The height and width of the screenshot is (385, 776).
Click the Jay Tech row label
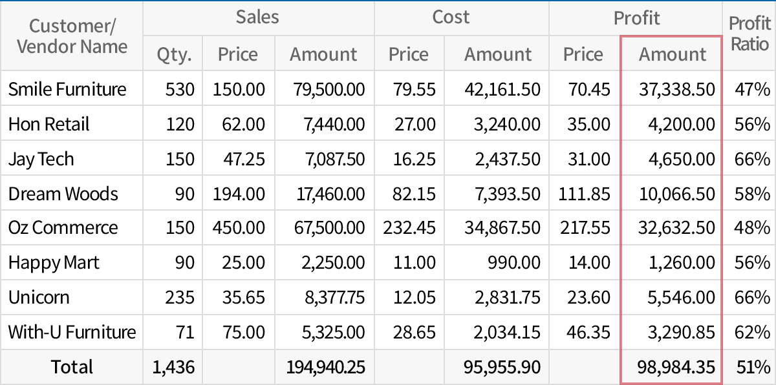38,158
